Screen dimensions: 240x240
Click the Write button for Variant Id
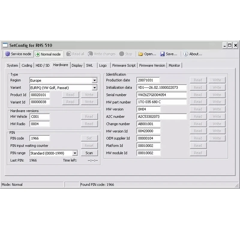[x=89, y=102]
